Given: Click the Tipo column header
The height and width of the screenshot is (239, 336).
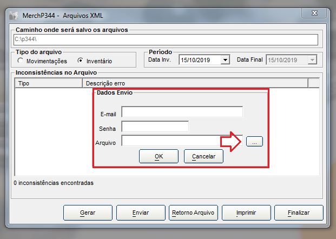Looking at the screenshot, I should click(49, 83).
